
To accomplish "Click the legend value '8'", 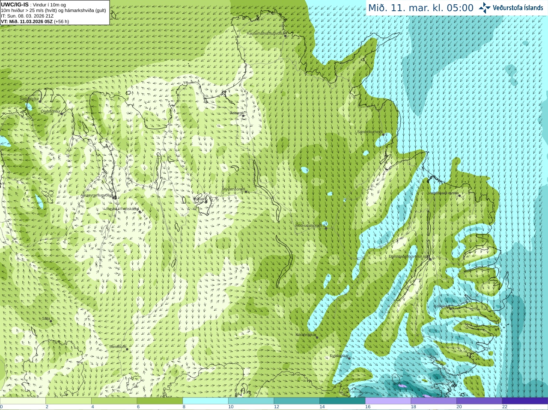I will click(x=184, y=407).
